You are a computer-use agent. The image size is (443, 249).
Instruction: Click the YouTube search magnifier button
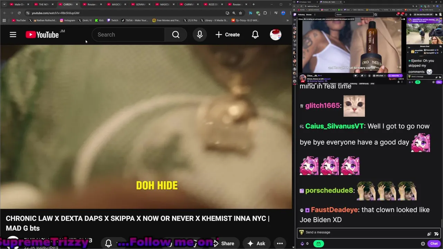(x=176, y=35)
